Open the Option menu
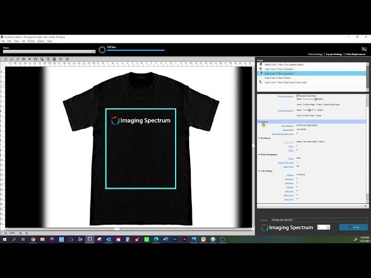This screenshot has height=278, width=371. pos(41,41)
